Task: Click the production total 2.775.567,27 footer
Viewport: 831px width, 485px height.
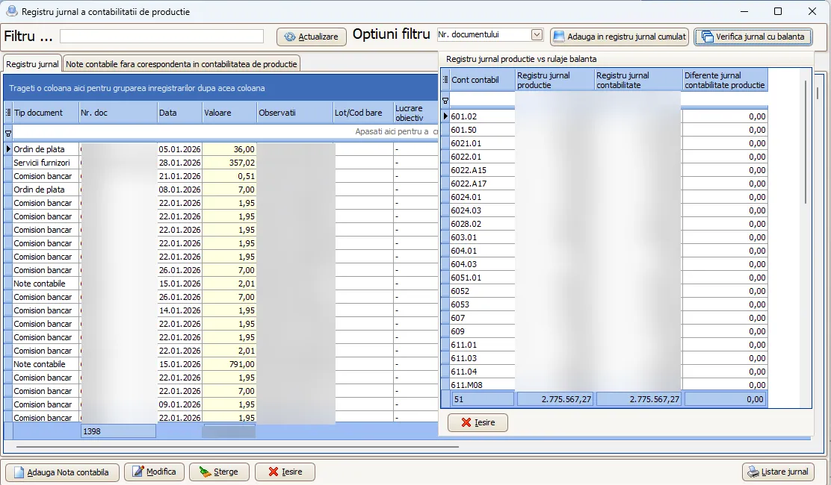Action: coord(555,399)
